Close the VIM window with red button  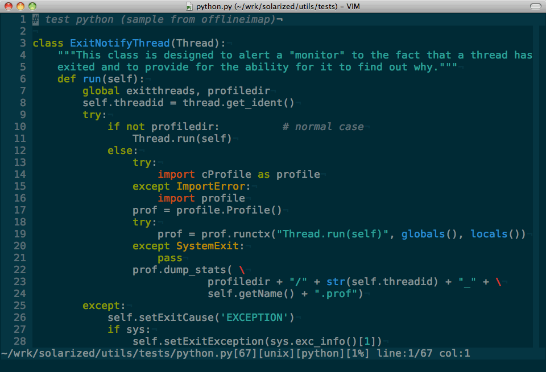[x=8, y=7]
